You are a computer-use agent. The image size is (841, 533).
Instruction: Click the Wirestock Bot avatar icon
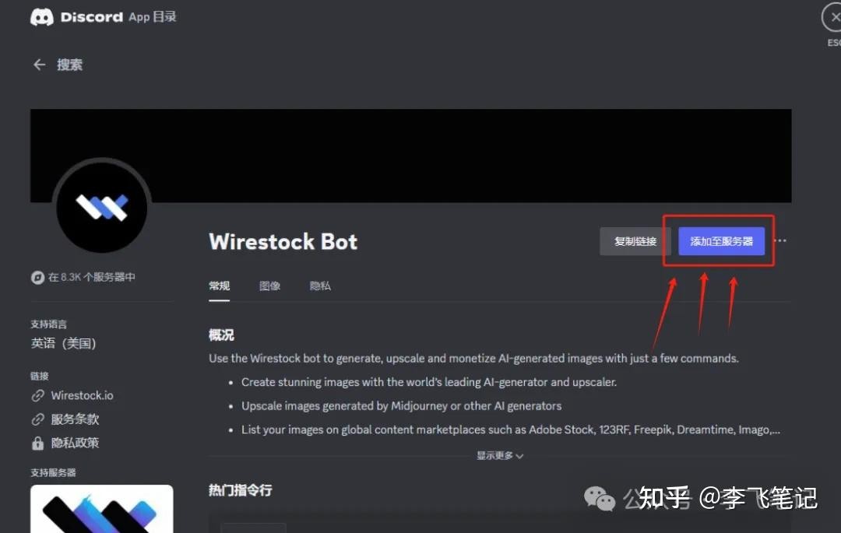tap(101, 208)
